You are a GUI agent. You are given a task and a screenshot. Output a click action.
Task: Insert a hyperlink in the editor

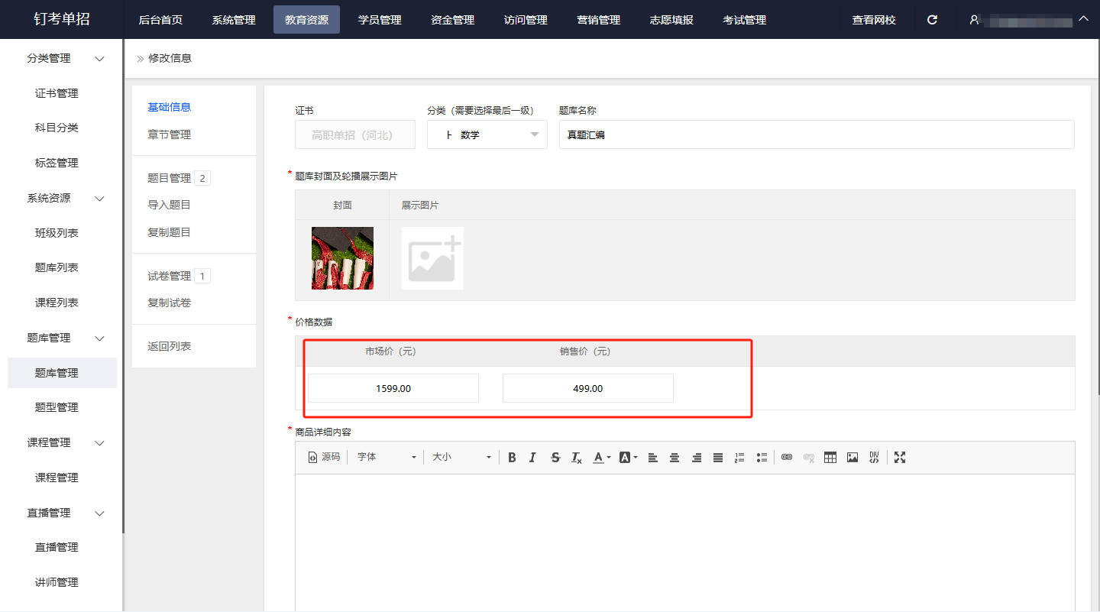click(787, 457)
